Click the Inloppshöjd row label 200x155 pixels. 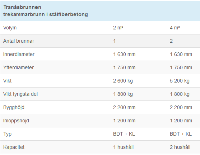(x=16, y=121)
